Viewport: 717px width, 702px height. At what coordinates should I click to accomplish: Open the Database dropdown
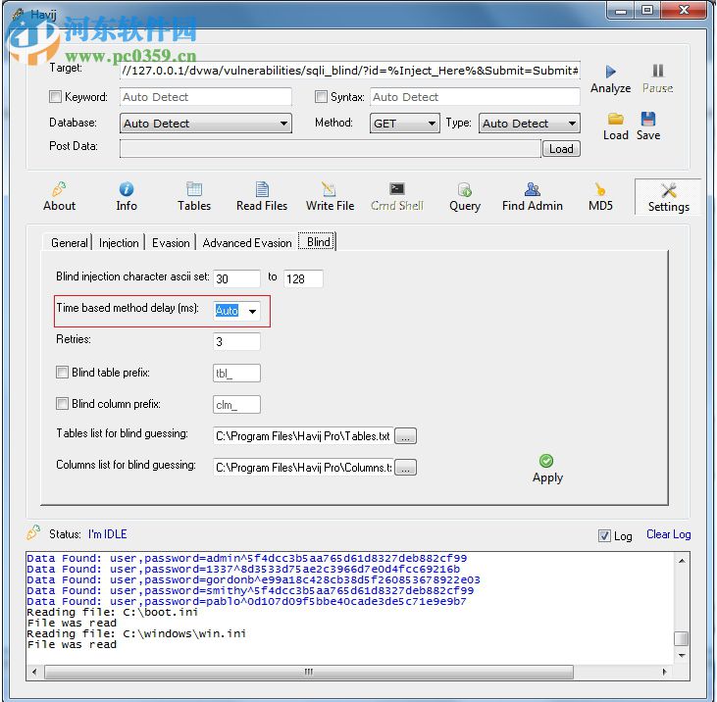[206, 124]
